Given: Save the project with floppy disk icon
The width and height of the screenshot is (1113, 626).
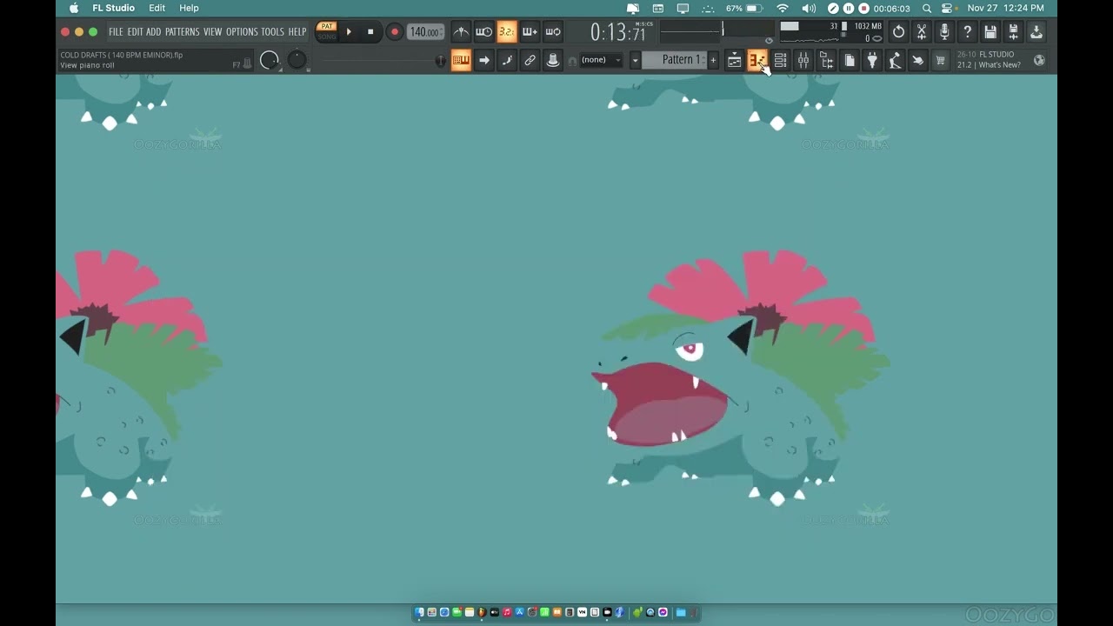Looking at the screenshot, I should pos(990,32).
